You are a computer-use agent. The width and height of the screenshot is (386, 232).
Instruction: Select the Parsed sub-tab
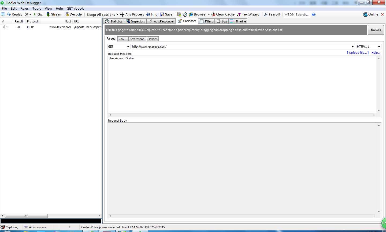point(111,38)
